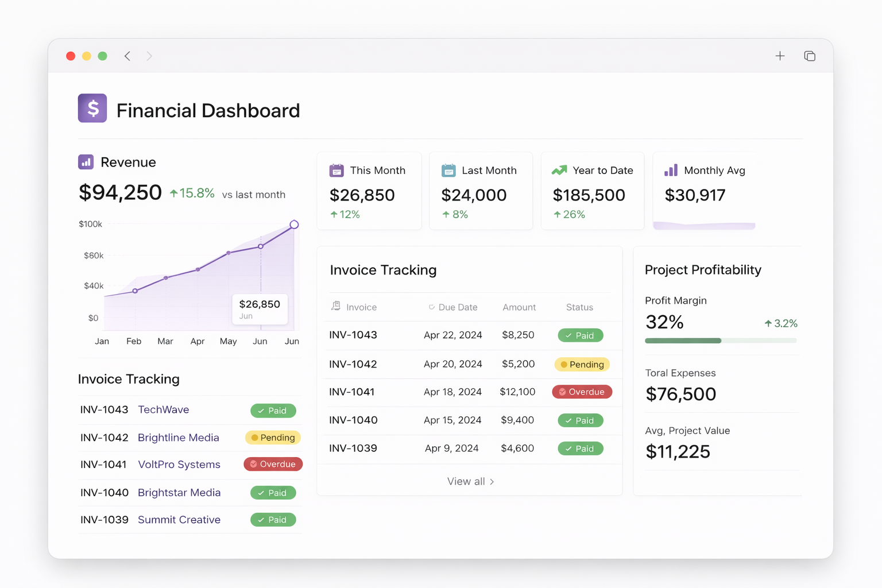Open Brightstar Media client link

[x=179, y=493]
